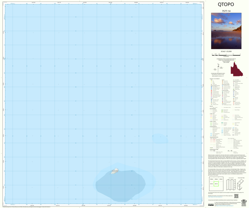Open the QTopo application web link

(215, 197)
